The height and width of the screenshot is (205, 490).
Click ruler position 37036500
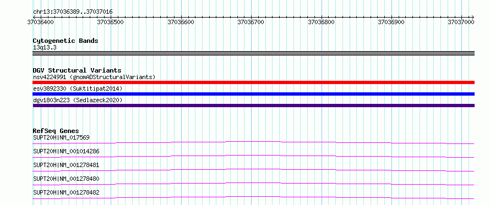[111, 22]
